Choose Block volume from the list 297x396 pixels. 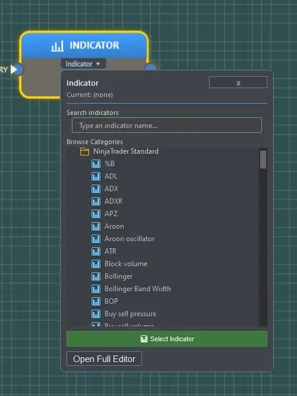pos(126,264)
